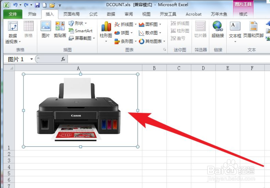Insert a 切片器 (Slicer)

click(x=200, y=29)
